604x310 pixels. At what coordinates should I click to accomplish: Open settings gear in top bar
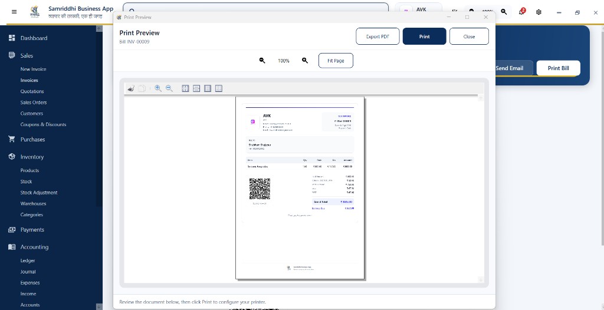click(x=539, y=12)
